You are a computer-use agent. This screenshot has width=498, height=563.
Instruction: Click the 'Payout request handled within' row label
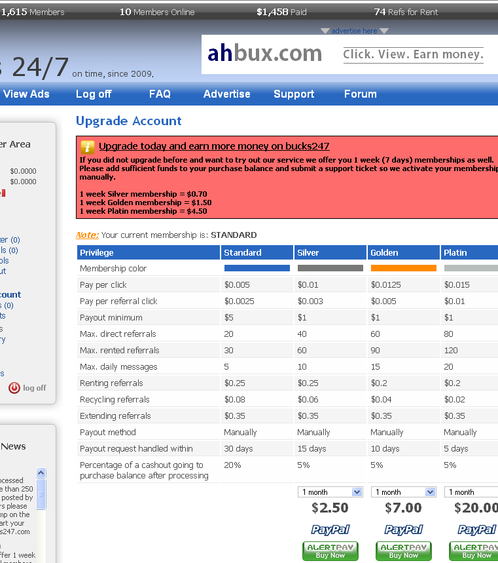click(x=136, y=449)
